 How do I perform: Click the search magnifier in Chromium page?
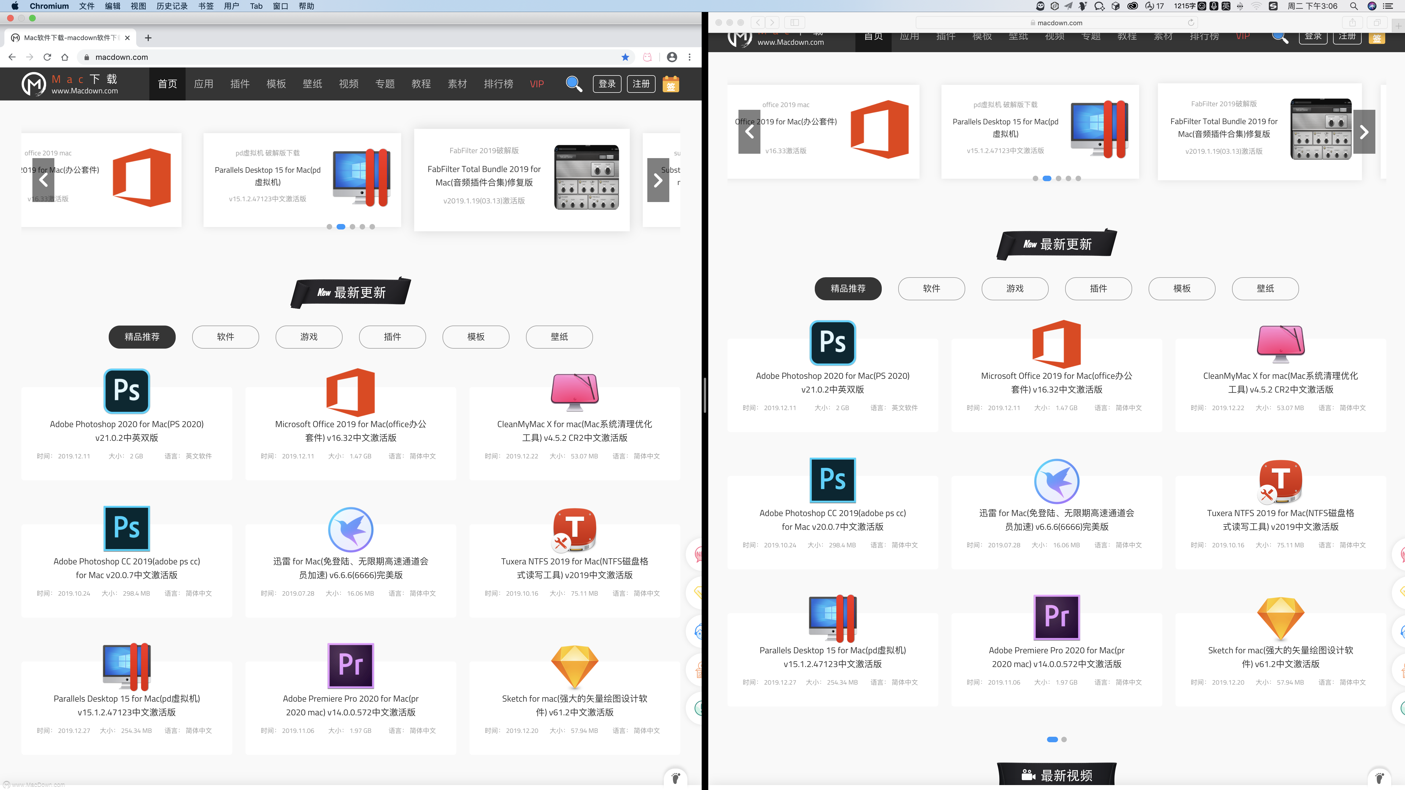point(574,83)
